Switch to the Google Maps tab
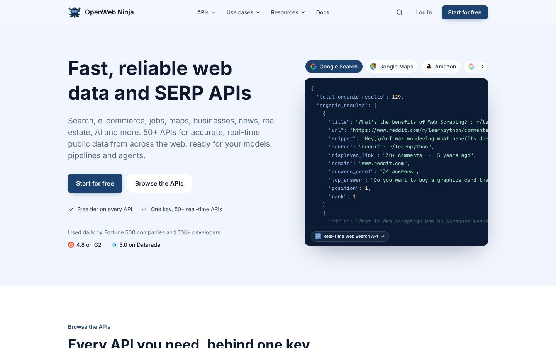 392,67
